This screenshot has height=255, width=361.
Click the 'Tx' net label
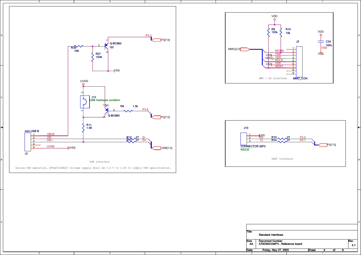(x=261, y=140)
